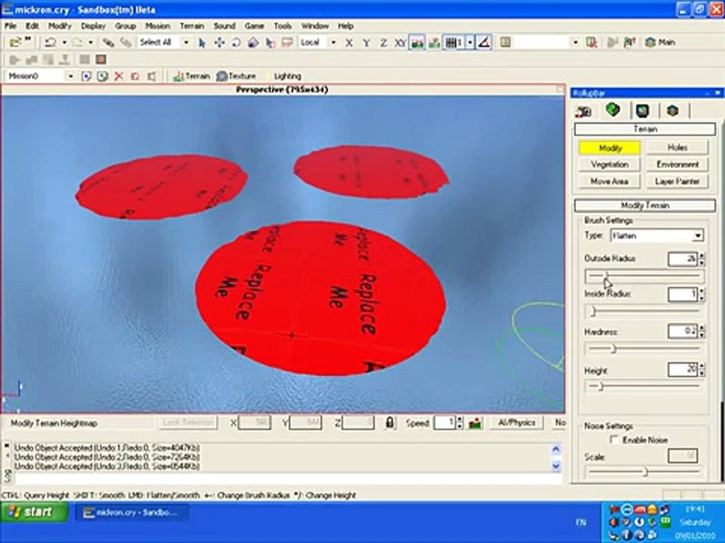Viewport: 725px width, 543px height.
Task: Open the Local coordinate system dropdown
Action: pyautogui.click(x=333, y=43)
